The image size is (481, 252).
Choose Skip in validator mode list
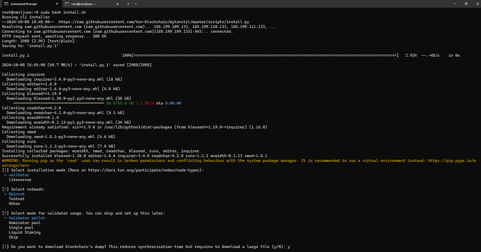tap(13, 237)
